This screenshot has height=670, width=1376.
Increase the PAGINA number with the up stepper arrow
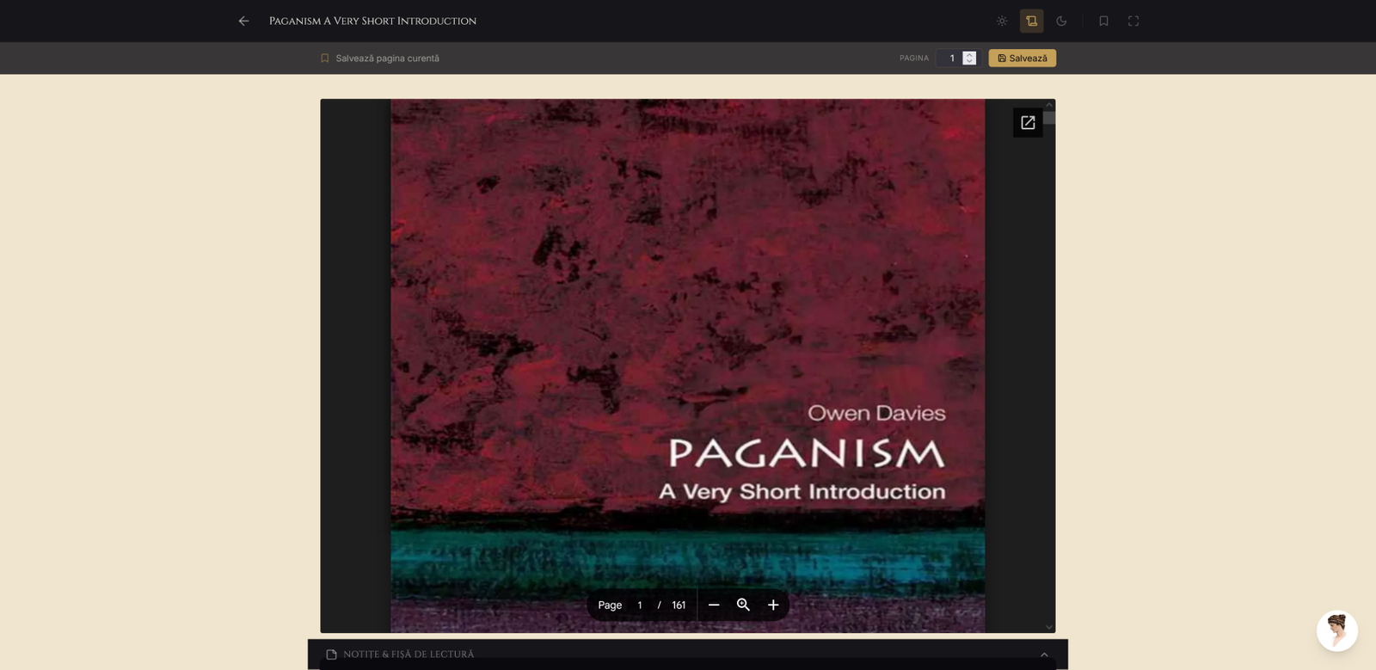point(969,54)
